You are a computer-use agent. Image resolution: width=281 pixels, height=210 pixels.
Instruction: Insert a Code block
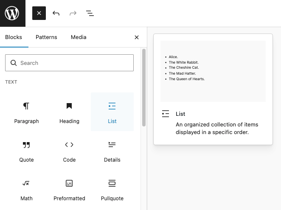click(x=69, y=151)
